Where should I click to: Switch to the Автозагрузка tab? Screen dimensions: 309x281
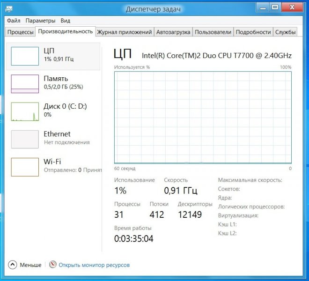pyautogui.click(x=173, y=32)
